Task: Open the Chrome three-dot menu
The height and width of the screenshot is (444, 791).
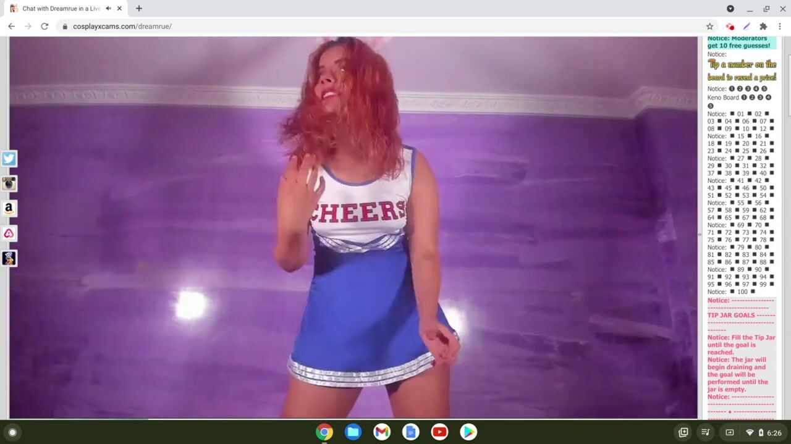Action: click(x=780, y=27)
